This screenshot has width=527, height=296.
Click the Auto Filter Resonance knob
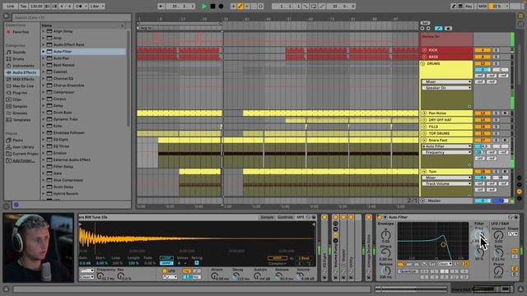click(x=479, y=252)
